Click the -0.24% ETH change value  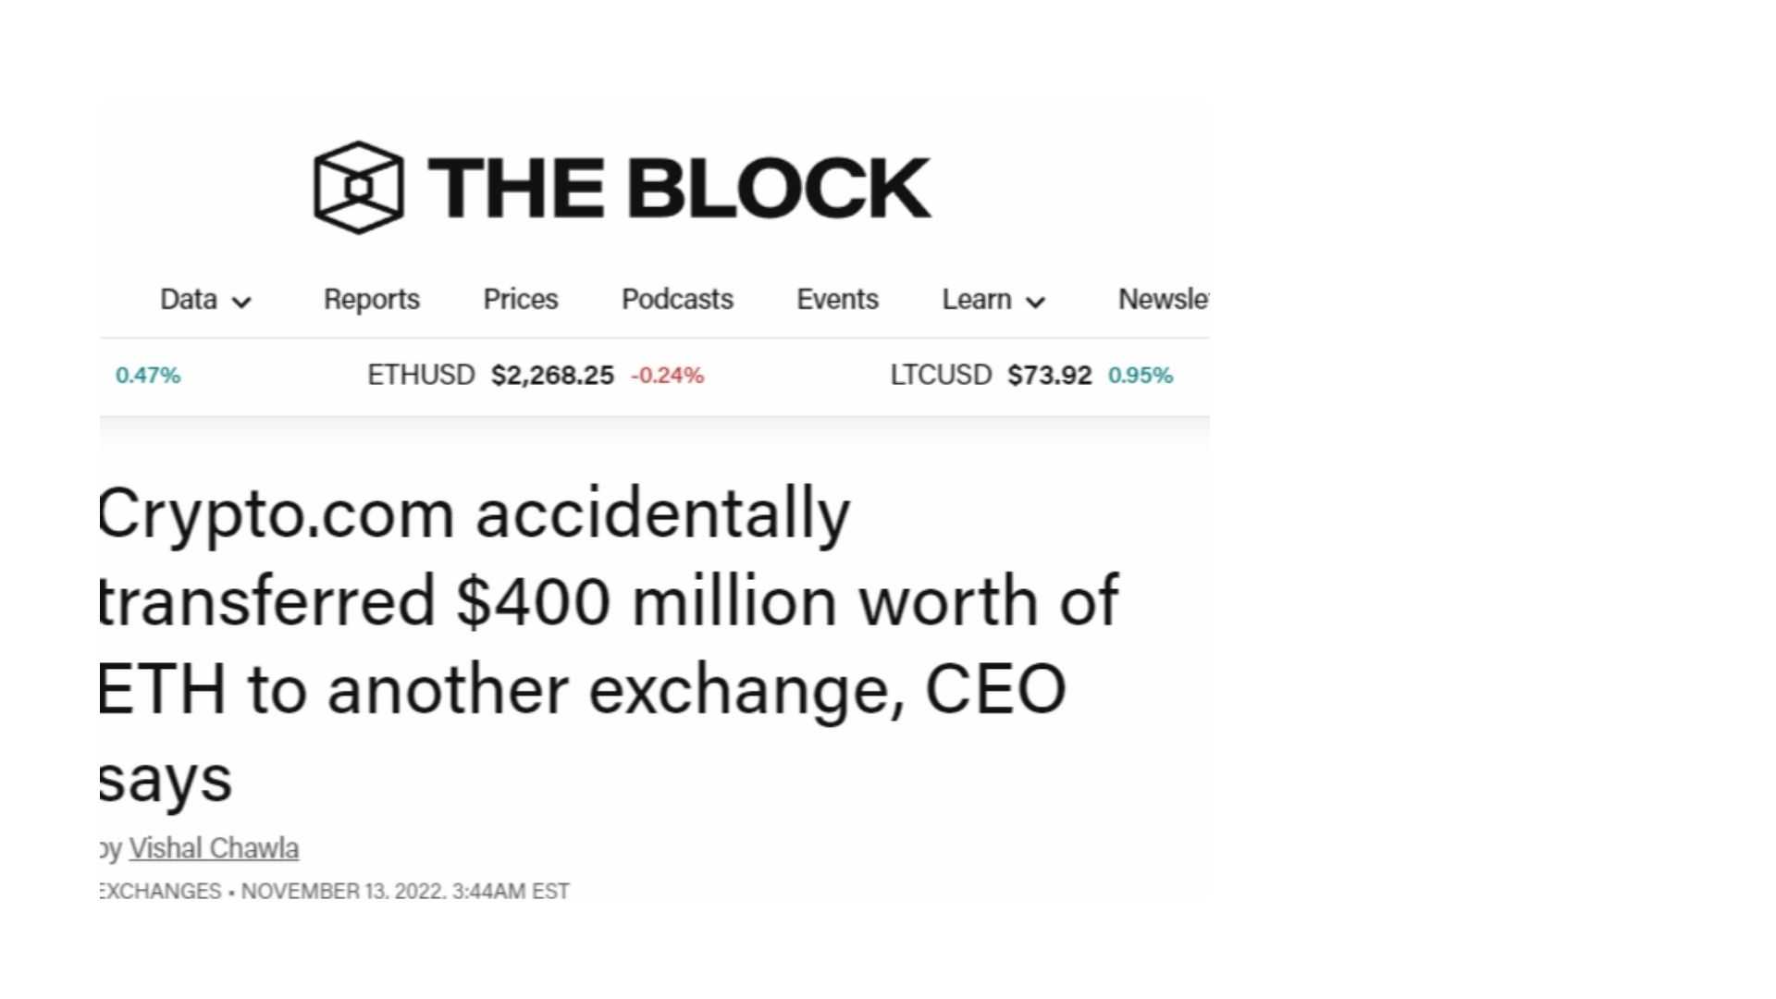667,376
